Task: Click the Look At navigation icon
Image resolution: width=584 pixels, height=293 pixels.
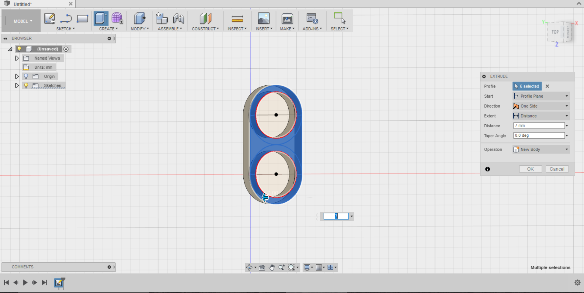Action: click(x=262, y=267)
